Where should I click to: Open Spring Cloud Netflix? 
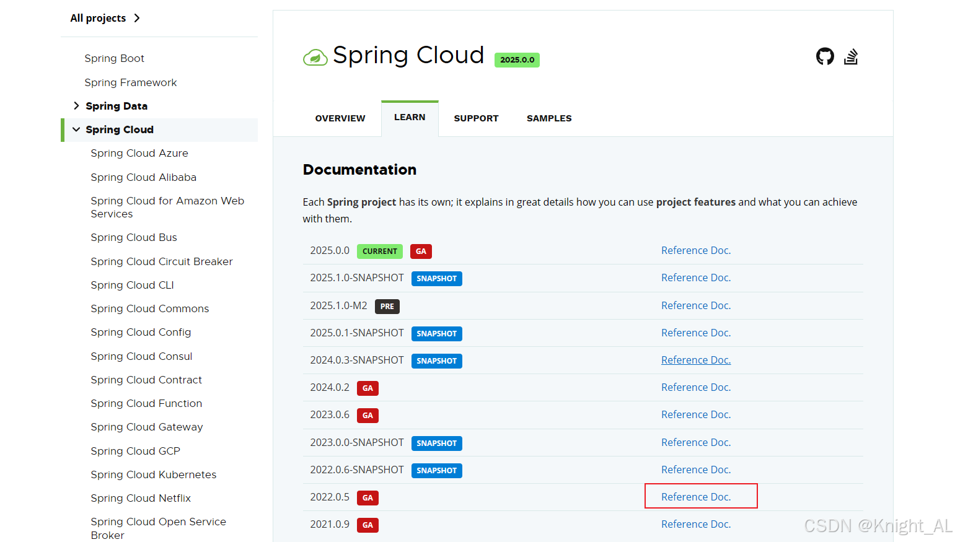141,498
